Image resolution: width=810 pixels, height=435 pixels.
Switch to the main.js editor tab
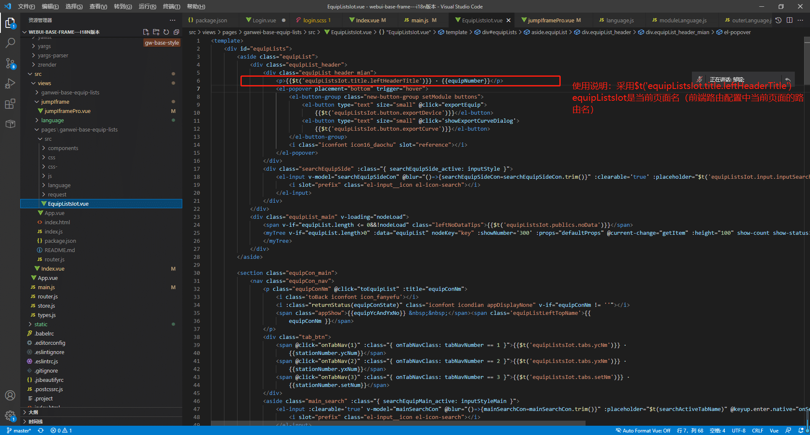(x=419, y=20)
